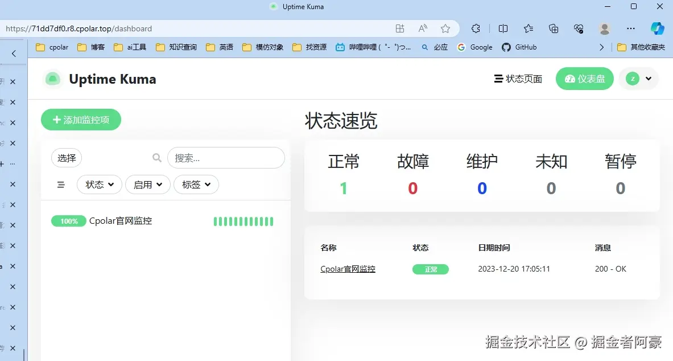Click the 正常 status badge in table
The width and height of the screenshot is (673, 361).
(x=431, y=269)
